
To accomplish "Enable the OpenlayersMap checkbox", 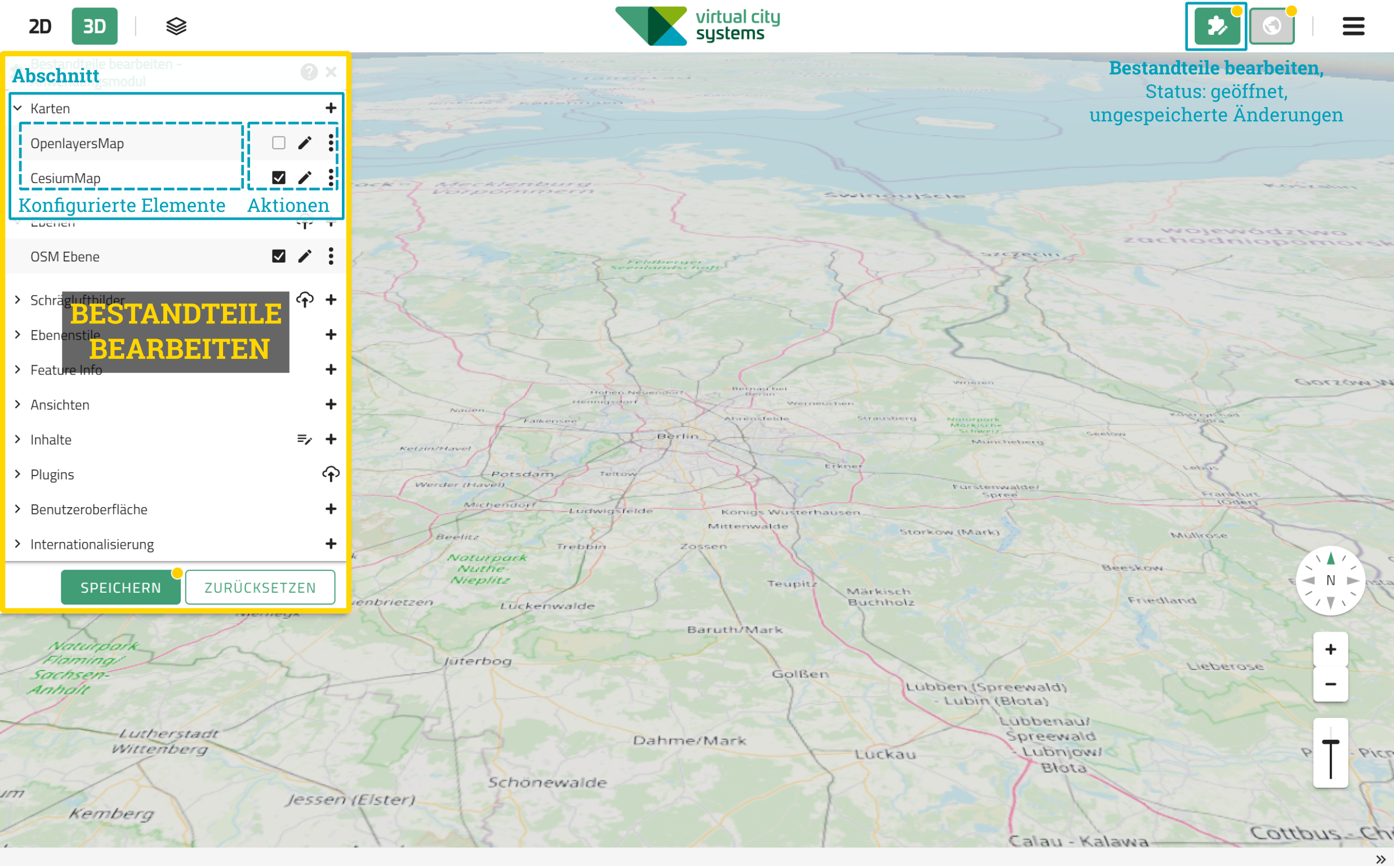I will [x=279, y=143].
